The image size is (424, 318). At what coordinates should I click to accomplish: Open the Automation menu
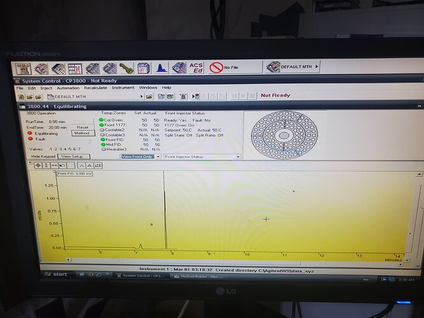click(68, 88)
